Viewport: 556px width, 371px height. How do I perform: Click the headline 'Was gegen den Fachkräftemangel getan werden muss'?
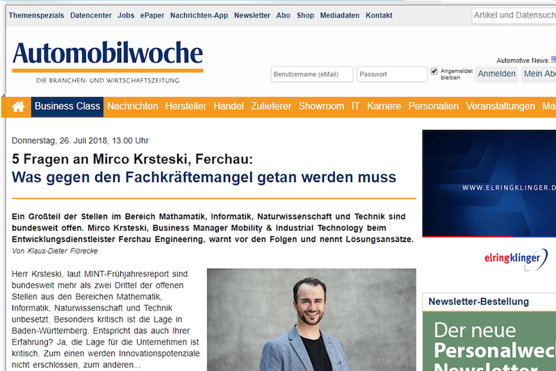[204, 177]
